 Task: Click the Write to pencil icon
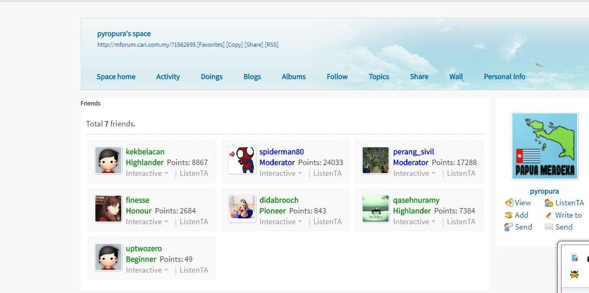(549, 215)
